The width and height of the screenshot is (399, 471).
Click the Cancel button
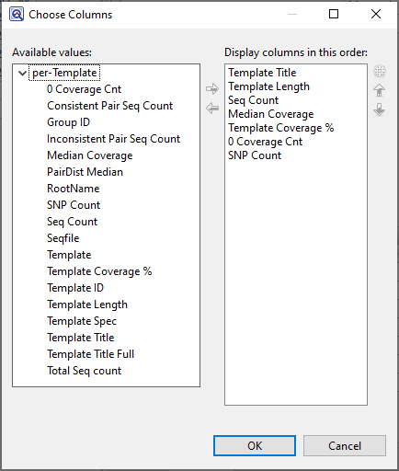coord(345,446)
